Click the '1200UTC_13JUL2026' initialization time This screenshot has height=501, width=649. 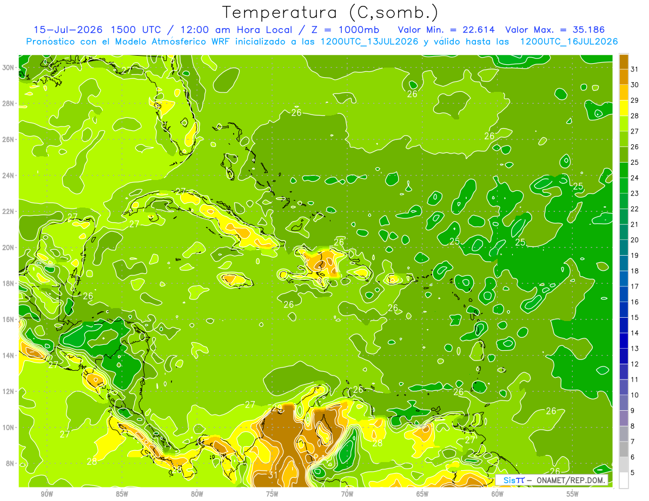pos(369,42)
